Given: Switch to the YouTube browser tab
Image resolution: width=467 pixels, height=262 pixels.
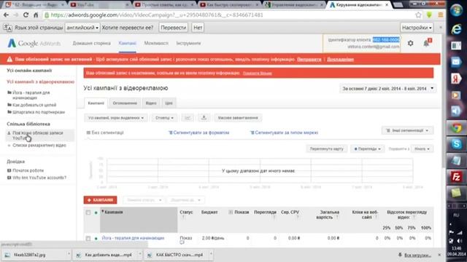Looking at the screenshot, I should tap(99, 5).
